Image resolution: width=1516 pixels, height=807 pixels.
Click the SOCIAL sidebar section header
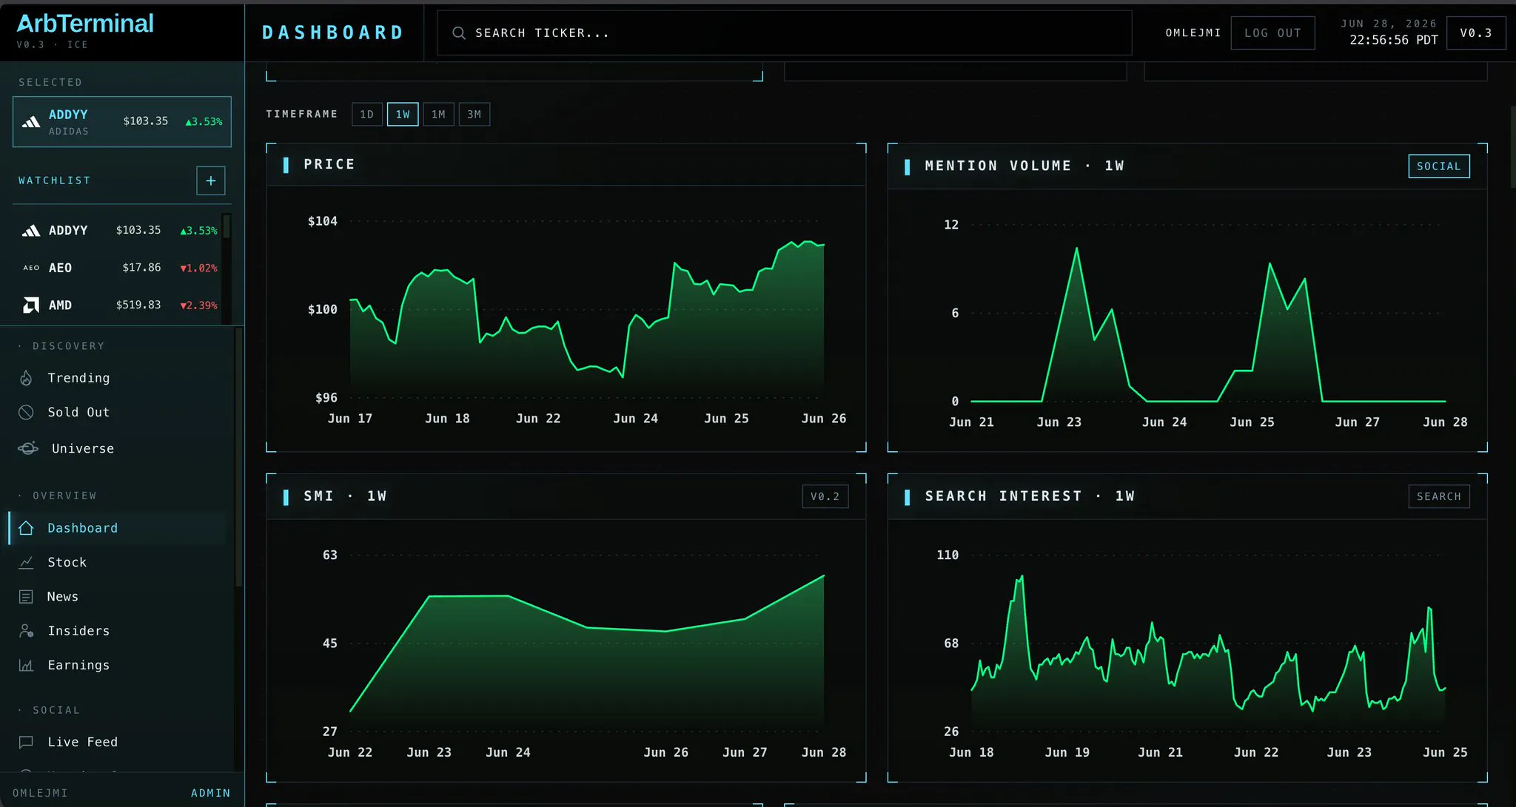(x=56, y=710)
